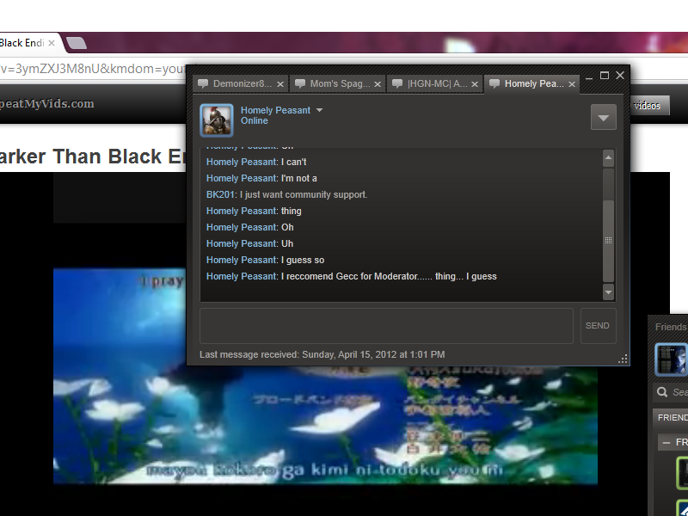This screenshot has width=688, height=516.
Task: Close the Demonizer8 chat tab
Action: (280, 84)
